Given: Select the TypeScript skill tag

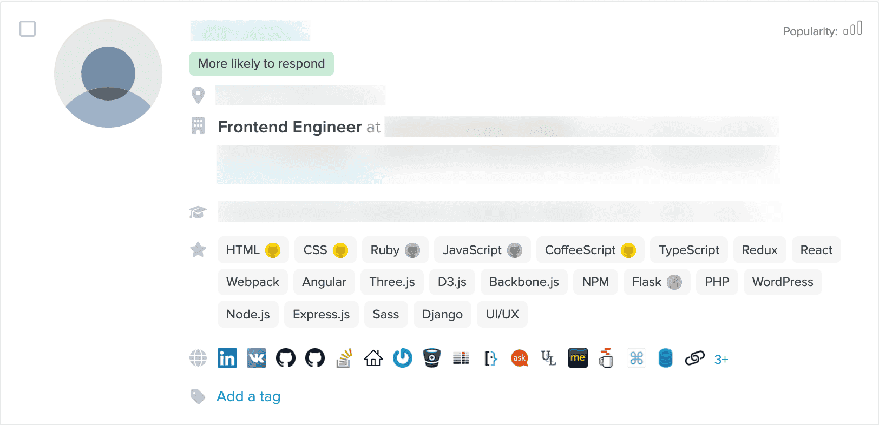Looking at the screenshot, I should (688, 250).
